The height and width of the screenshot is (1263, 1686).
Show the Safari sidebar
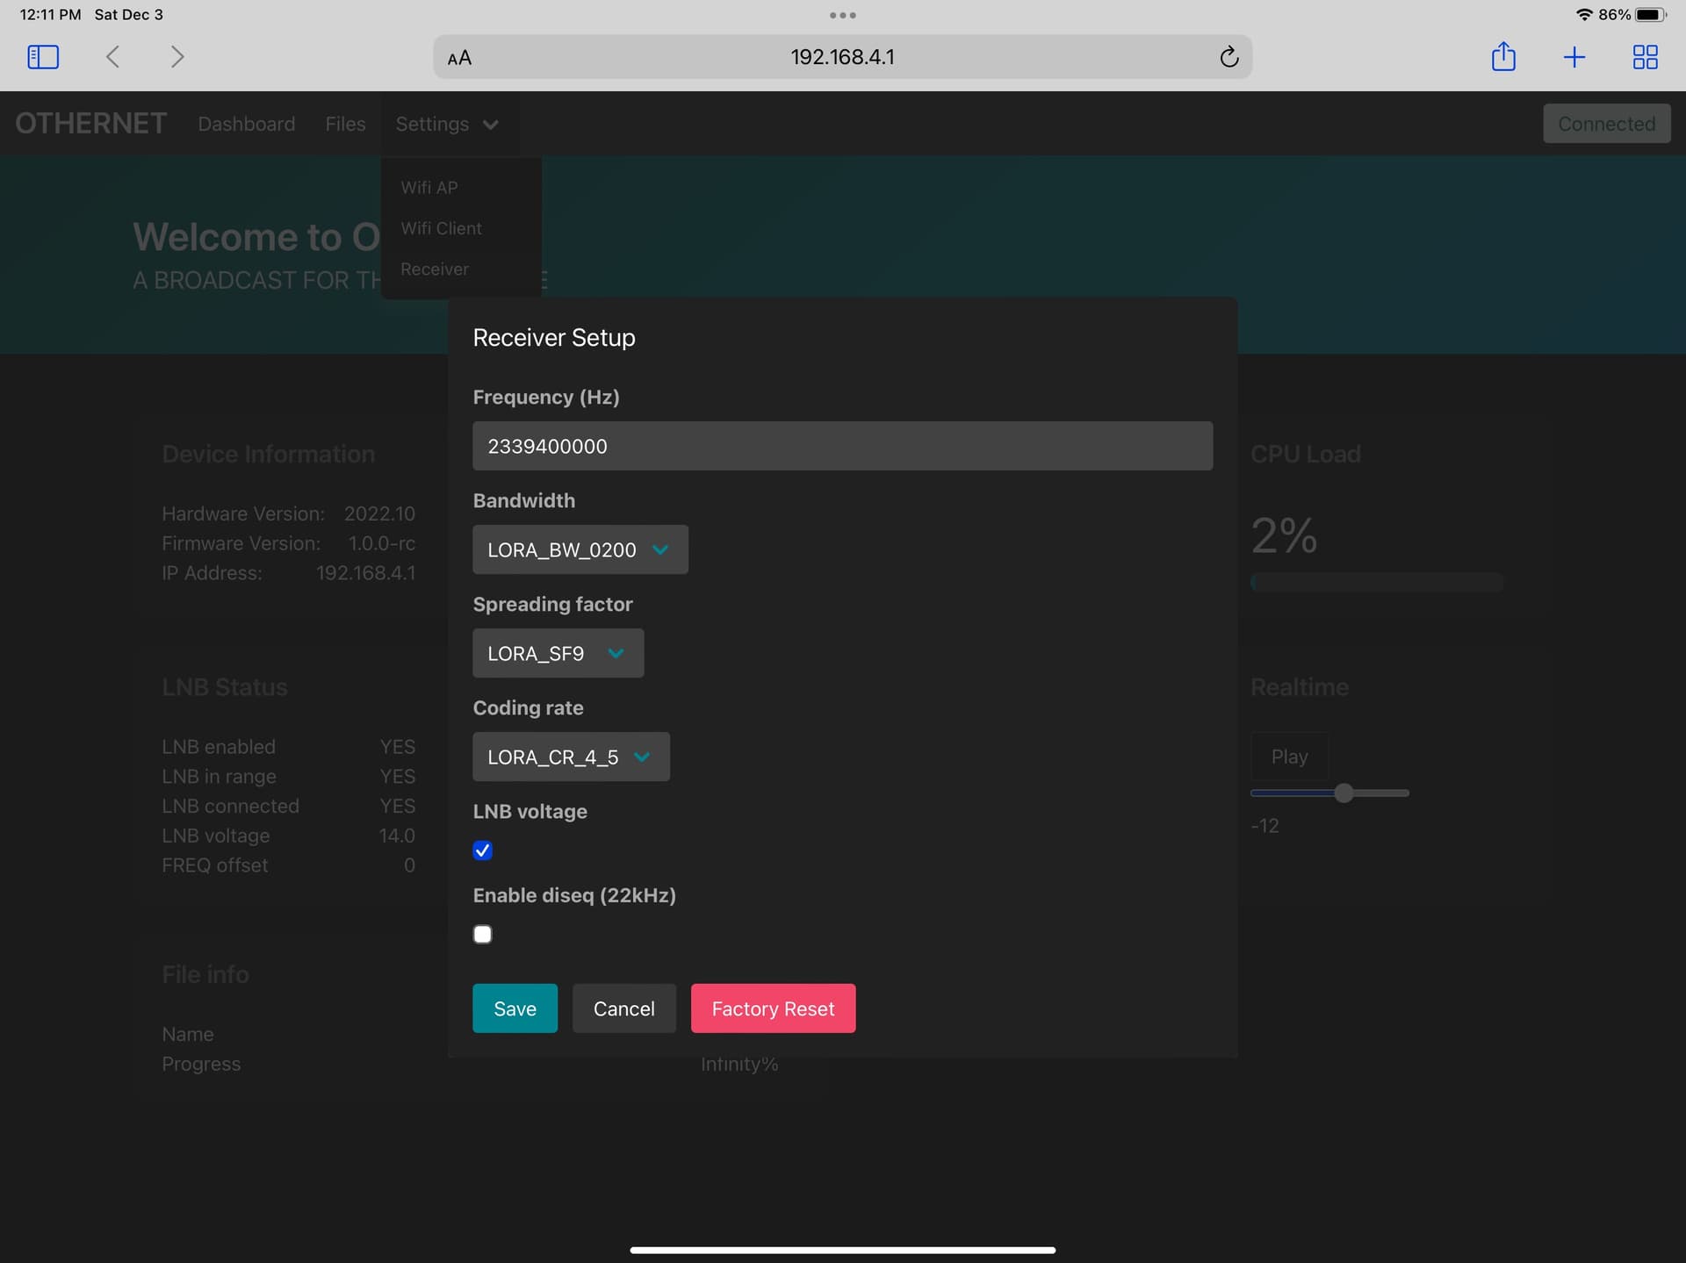click(x=43, y=57)
